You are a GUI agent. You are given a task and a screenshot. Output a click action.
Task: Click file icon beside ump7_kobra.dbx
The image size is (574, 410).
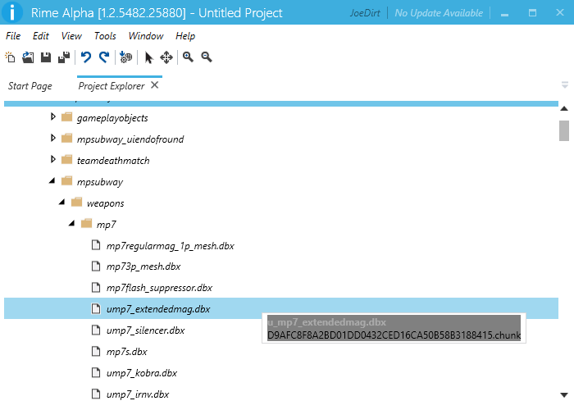coord(96,372)
